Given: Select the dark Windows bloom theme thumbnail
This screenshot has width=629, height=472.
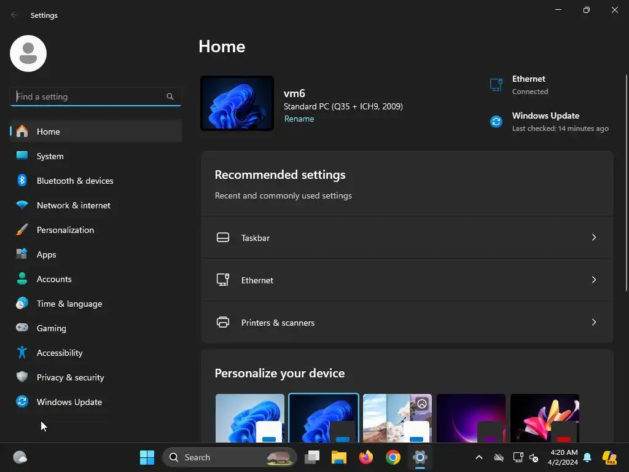Looking at the screenshot, I should (324, 418).
